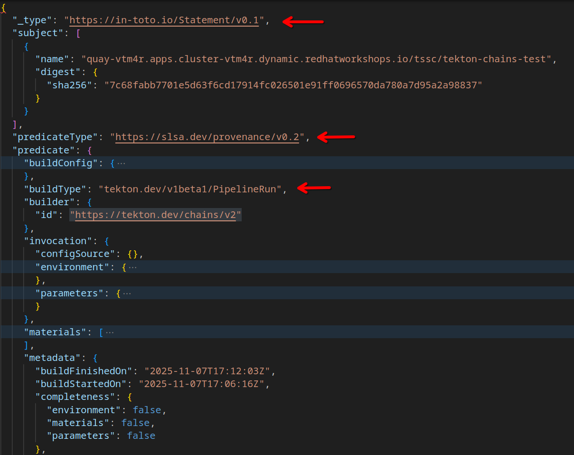Unfold the collapsed parameters object ellipsis
Viewport: 574px width, 455px height.
tap(127, 293)
